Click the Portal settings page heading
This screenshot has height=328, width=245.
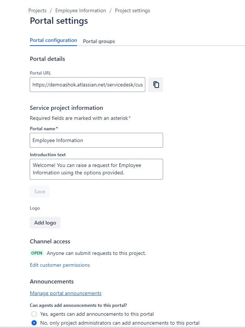point(59,21)
